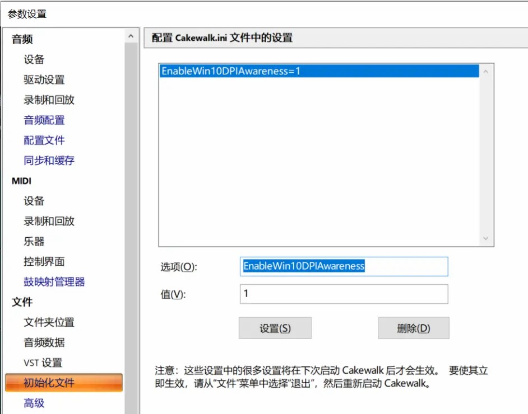Open the 配置文件 settings page
528x414 pixels.
tap(44, 140)
